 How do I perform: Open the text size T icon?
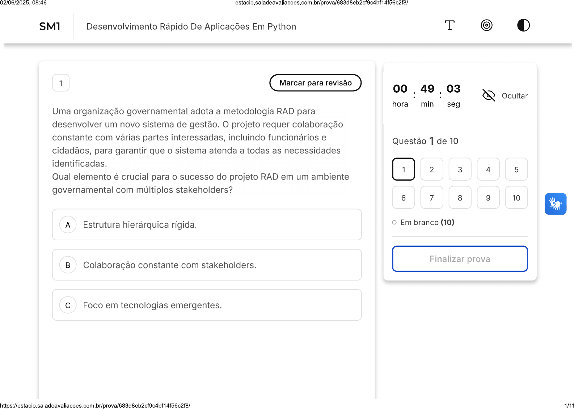tap(450, 25)
